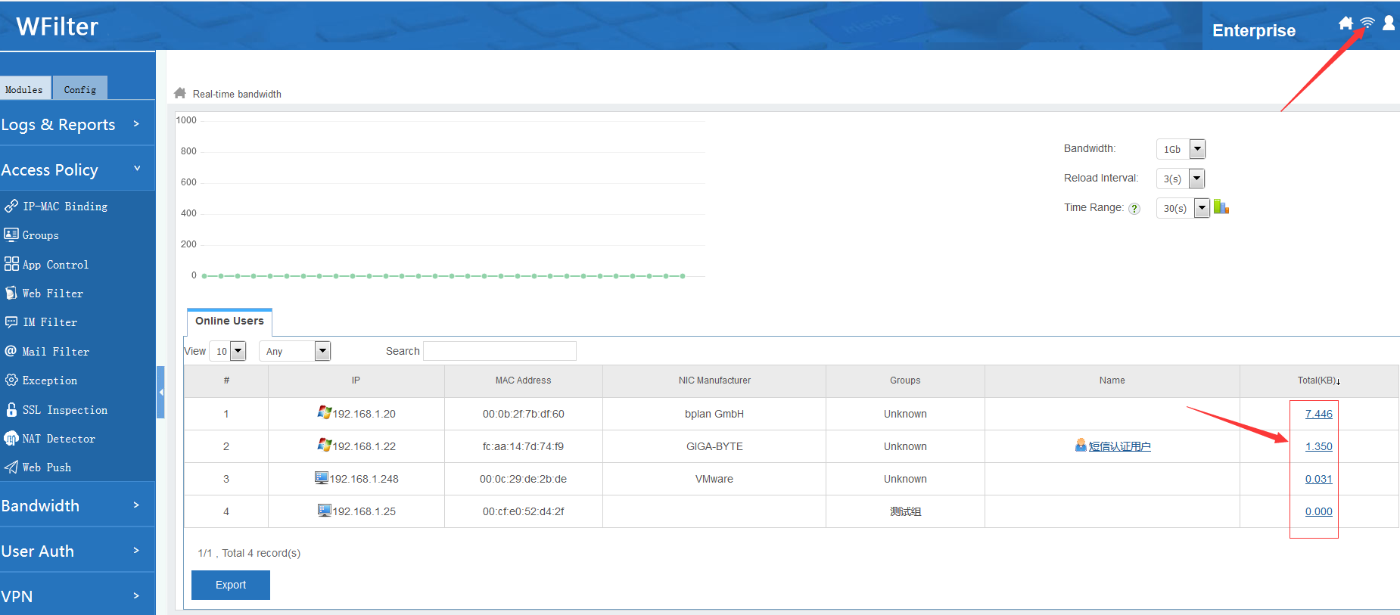This screenshot has width=1400, height=615.
Task: Sort by Total(KB) column header
Action: click(1319, 380)
